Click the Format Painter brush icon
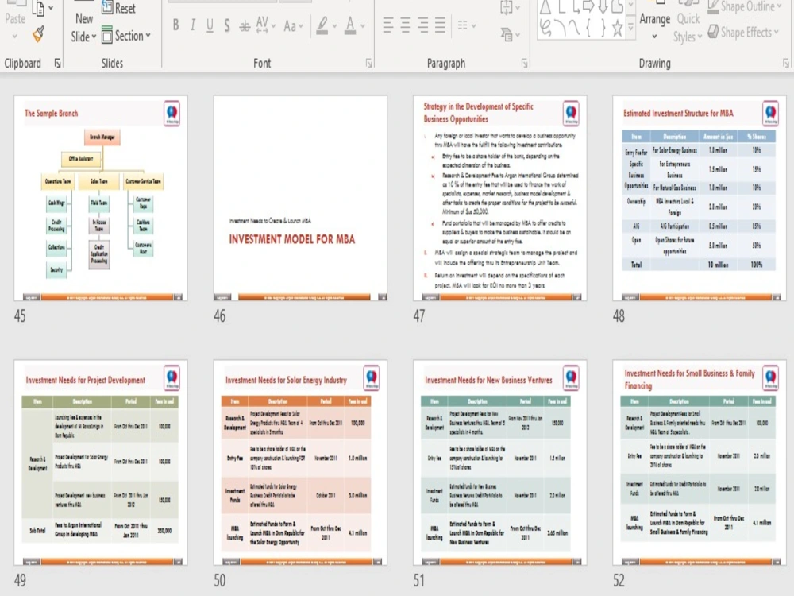794x596 pixels. click(x=38, y=34)
